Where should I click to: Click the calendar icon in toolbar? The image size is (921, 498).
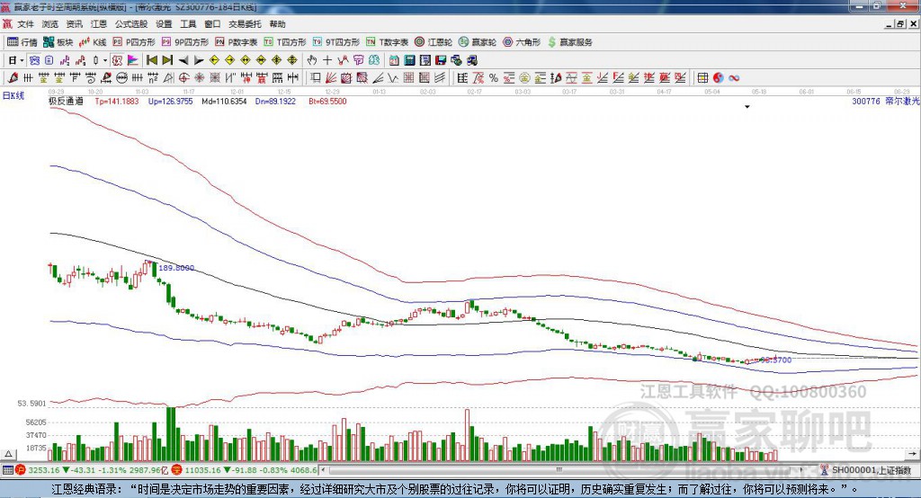click(394, 60)
